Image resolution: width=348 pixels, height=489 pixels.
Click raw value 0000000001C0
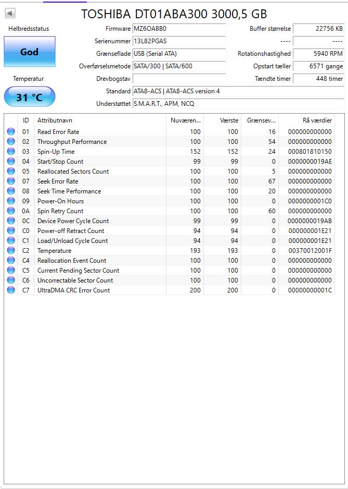tap(310, 201)
